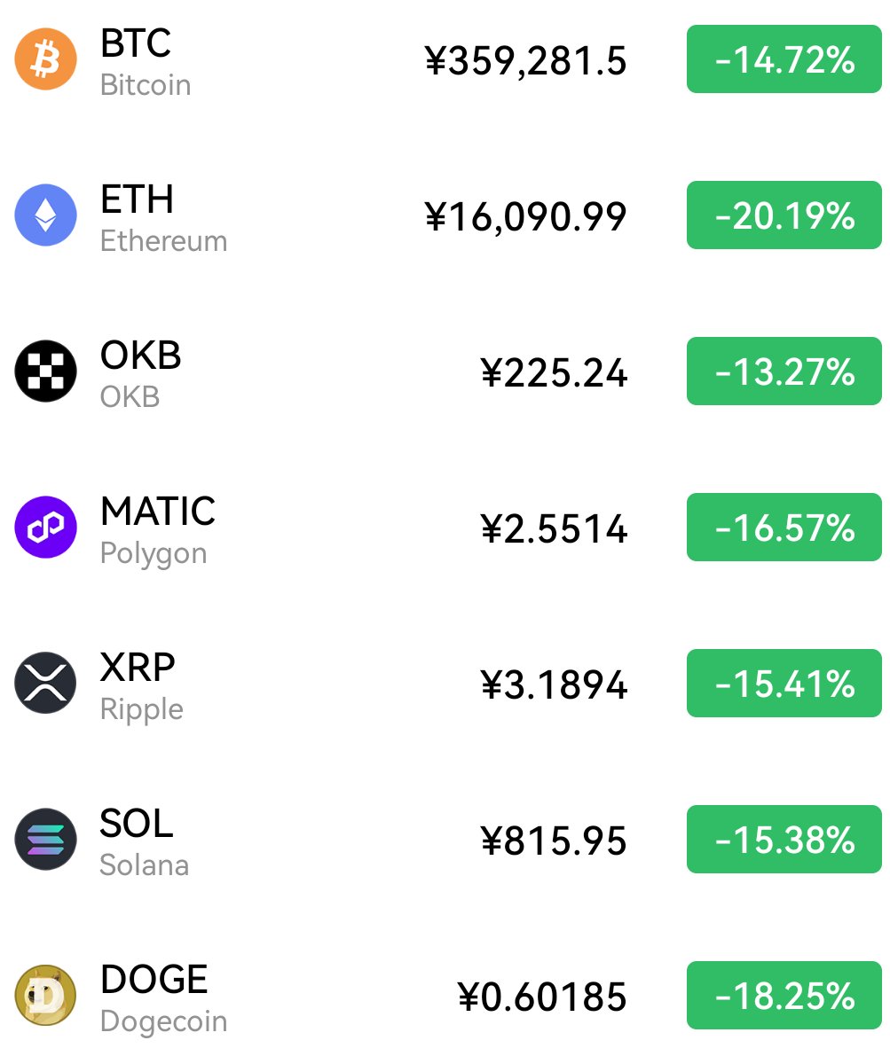Tap the XRP -15.41% change badge
The image size is (890, 1048).
tap(784, 684)
